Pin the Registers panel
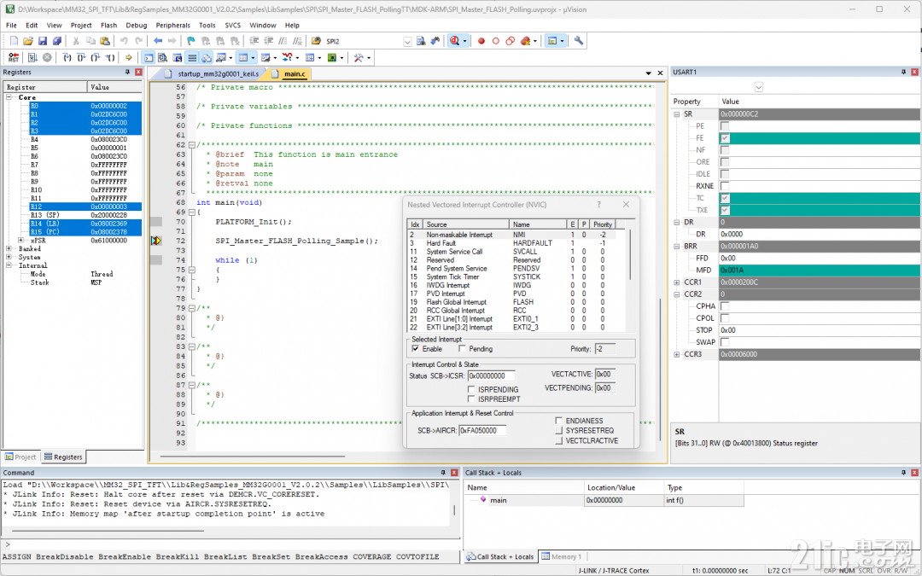Viewport: 922px width, 576px height. [127, 72]
